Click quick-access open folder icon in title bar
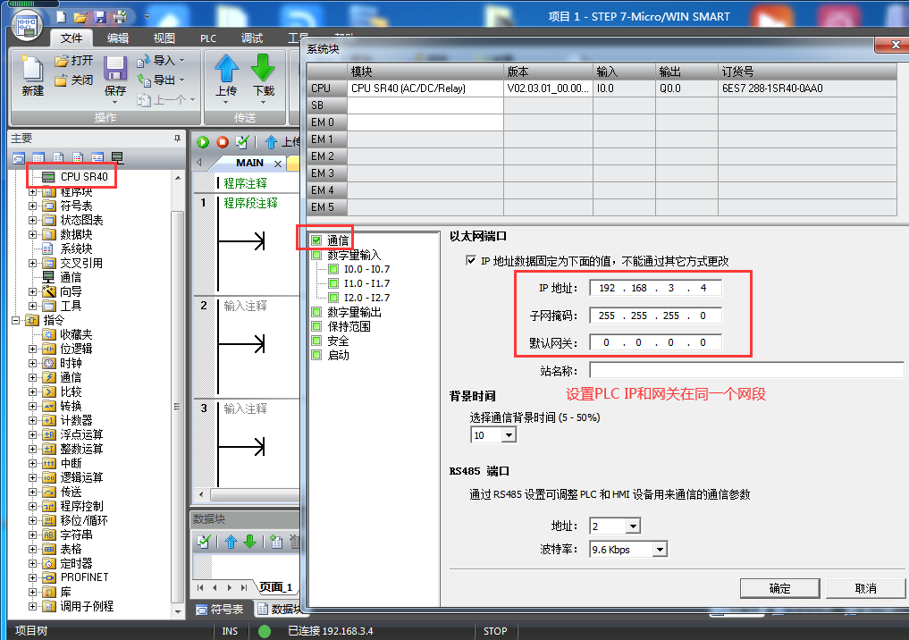The image size is (909, 640). [x=80, y=17]
